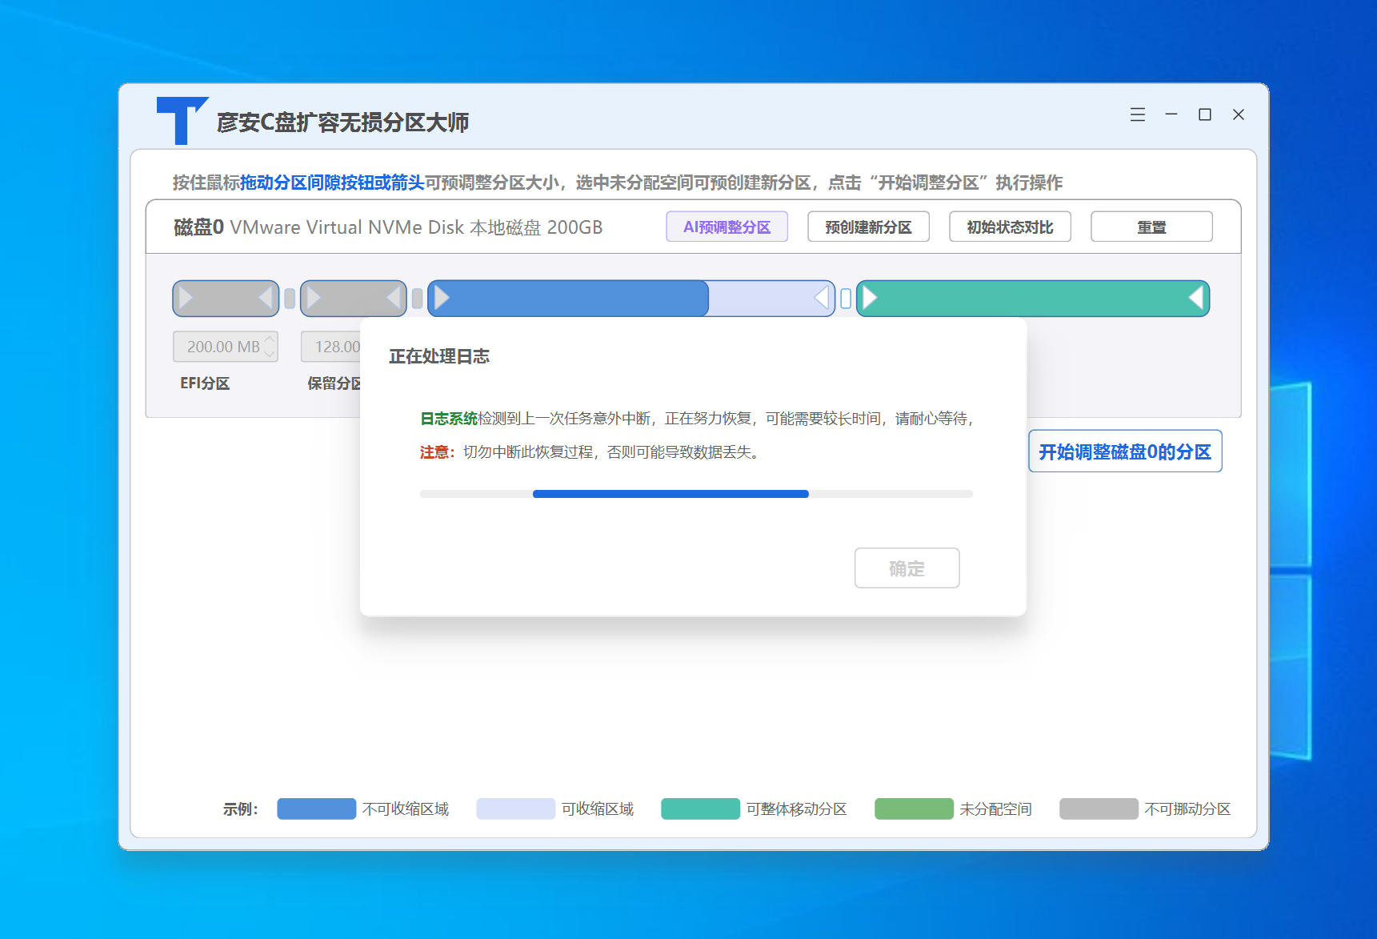The width and height of the screenshot is (1377, 939).
Task: Click left arrow handle of blue partition
Action: 441,299
